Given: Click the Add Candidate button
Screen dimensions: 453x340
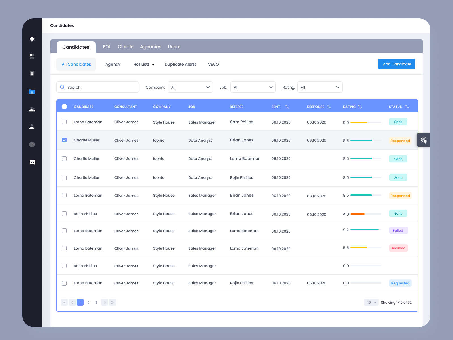Looking at the screenshot, I should click(x=397, y=64).
